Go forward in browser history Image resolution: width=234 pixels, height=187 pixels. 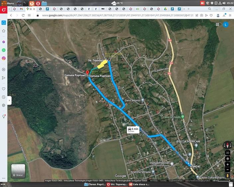click(x=17, y=15)
